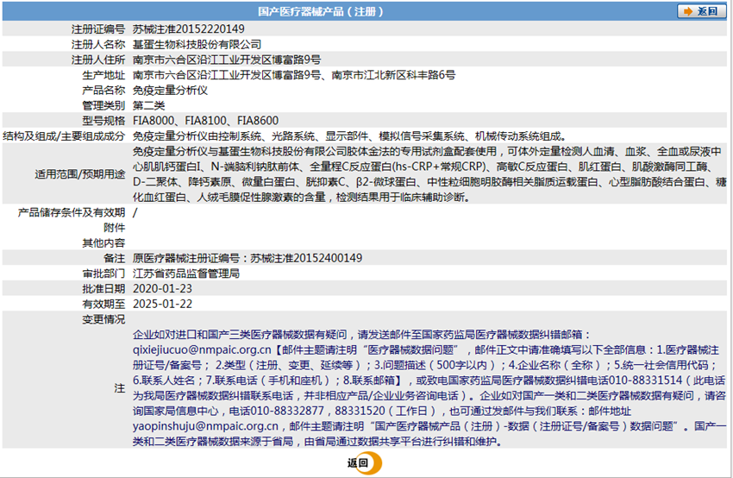The width and height of the screenshot is (733, 478).
Task: Click the orange 返回 button below the note
Action: [x=365, y=463]
